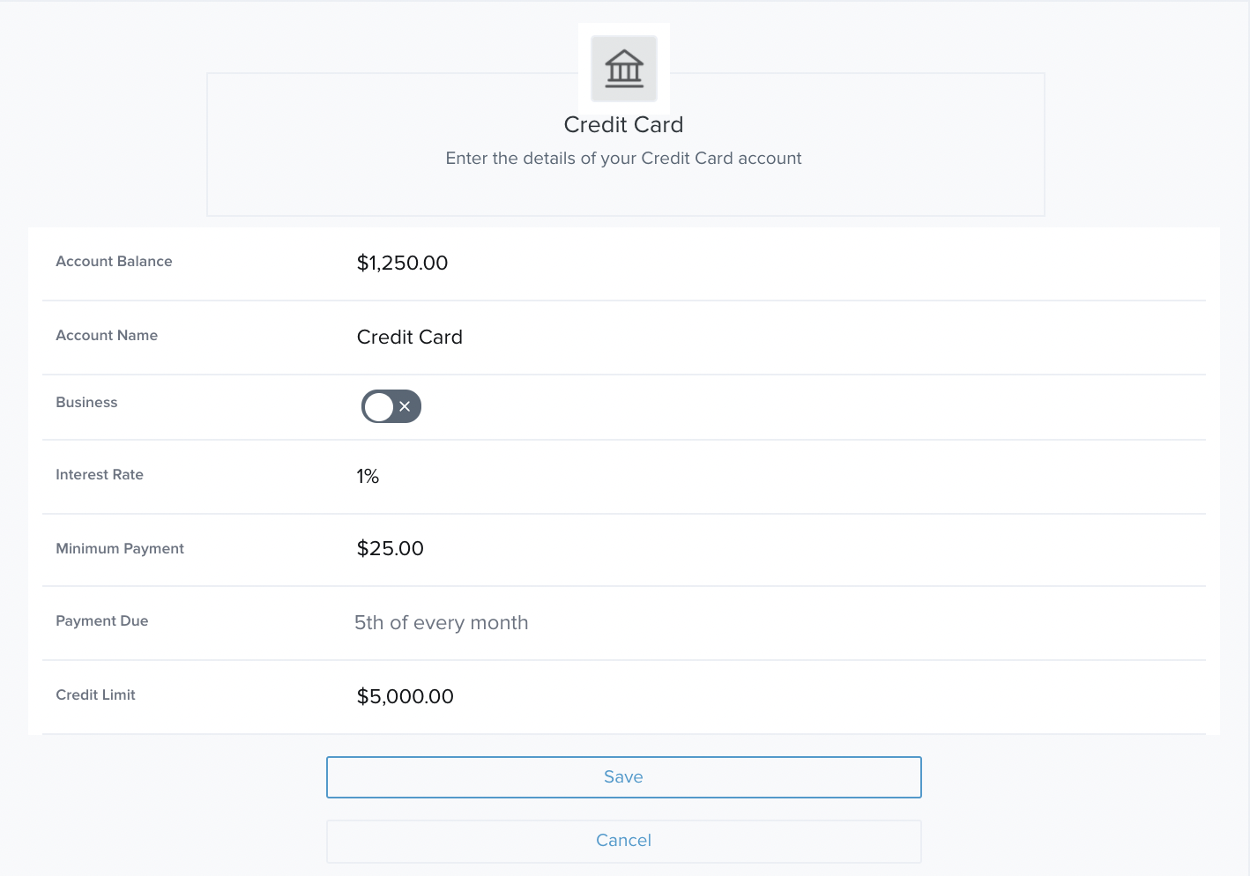1250x876 pixels.
Task: Click the Account Name label
Action: (107, 336)
